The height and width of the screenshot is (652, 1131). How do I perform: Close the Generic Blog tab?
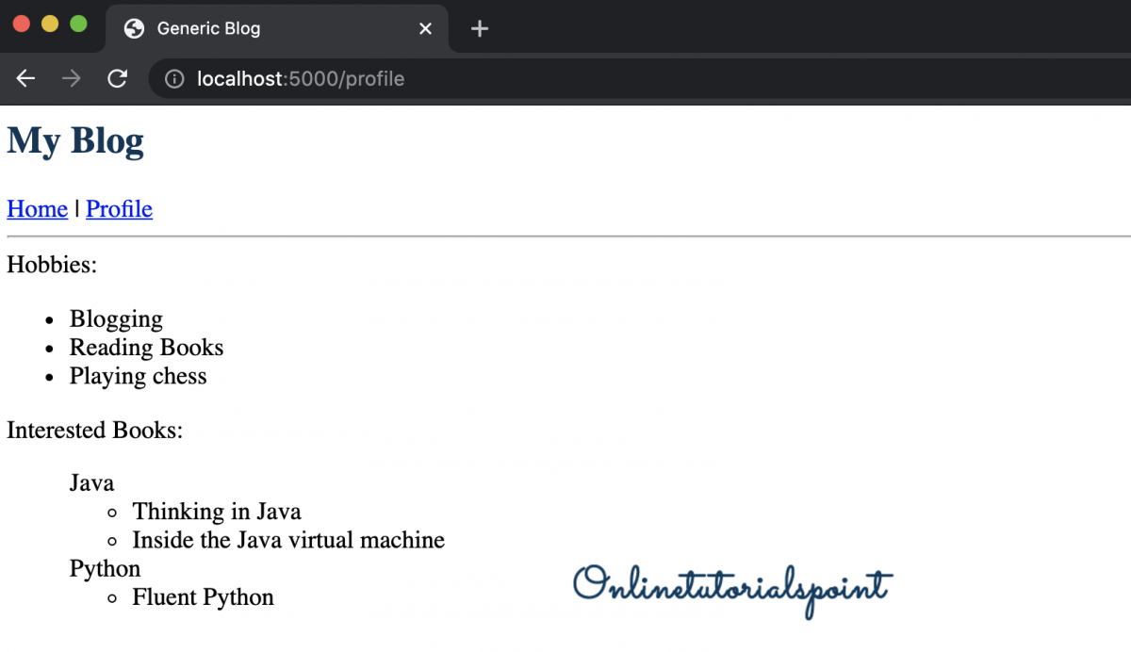click(425, 29)
